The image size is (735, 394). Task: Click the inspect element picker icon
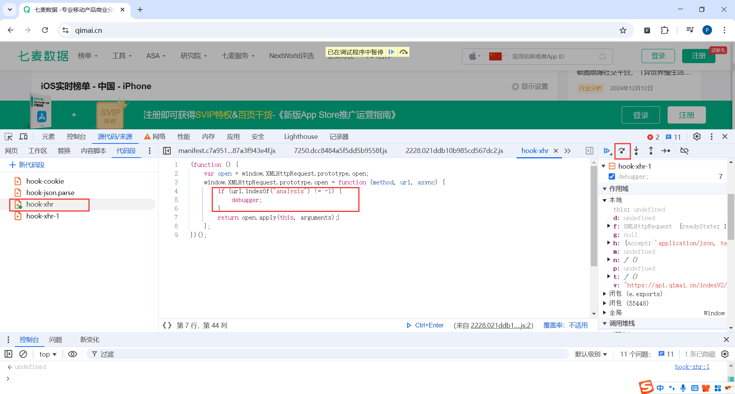tap(8, 137)
